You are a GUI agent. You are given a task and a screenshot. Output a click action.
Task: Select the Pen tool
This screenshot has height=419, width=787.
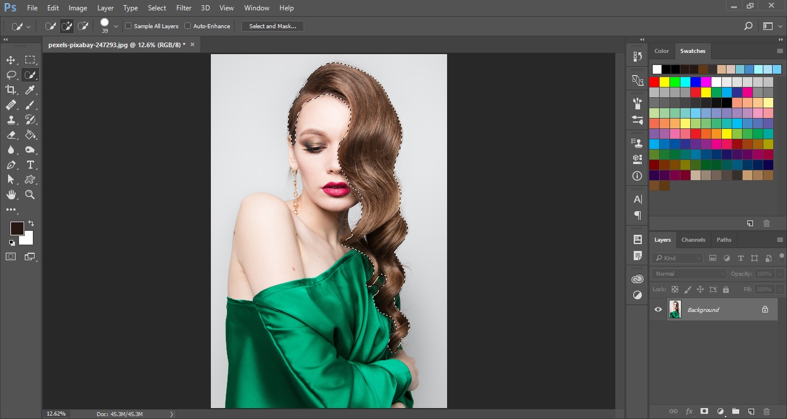click(x=11, y=165)
